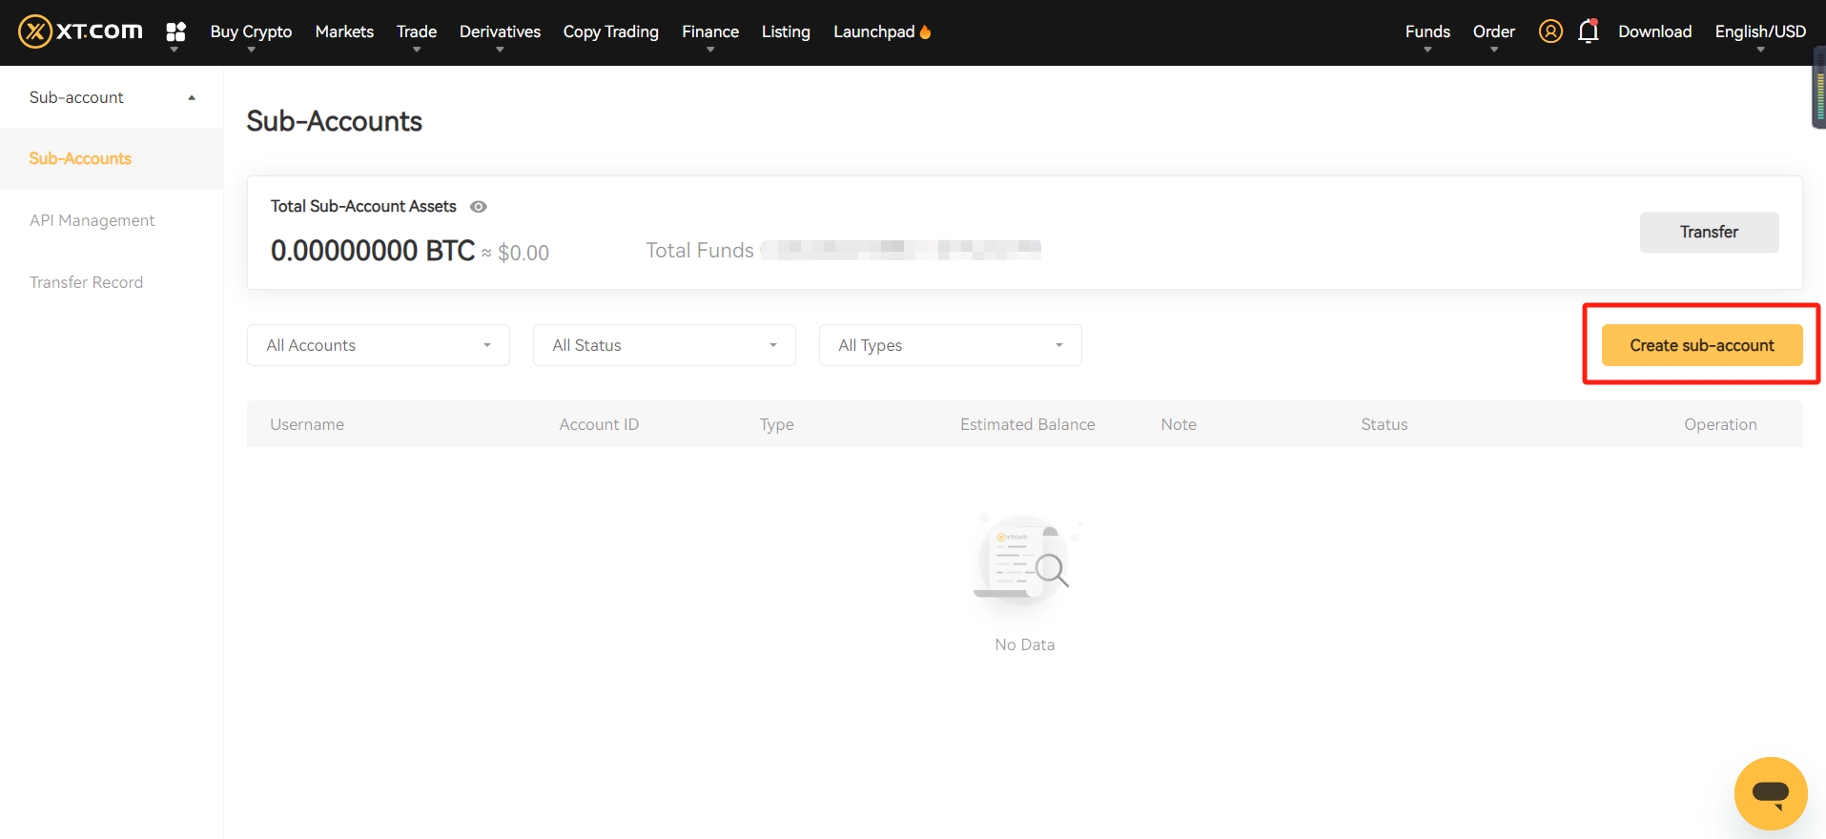Click the Transfer button

point(1709,233)
